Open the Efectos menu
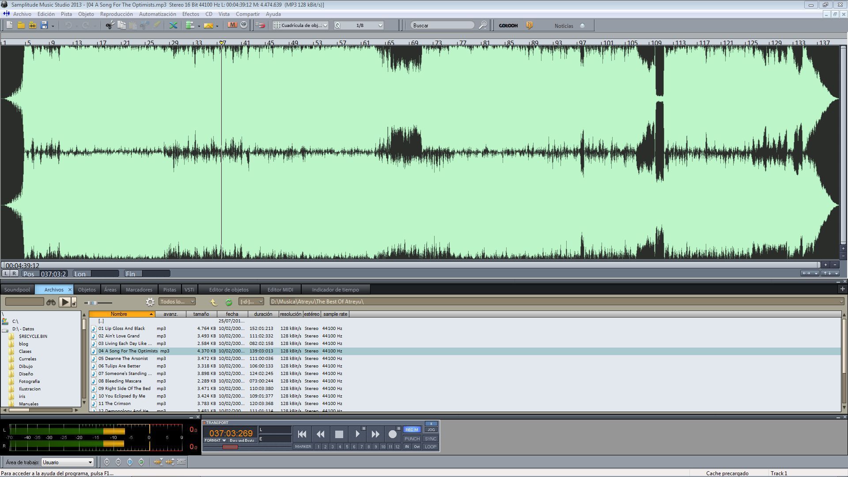Image resolution: width=848 pixels, height=477 pixels. pyautogui.click(x=190, y=14)
